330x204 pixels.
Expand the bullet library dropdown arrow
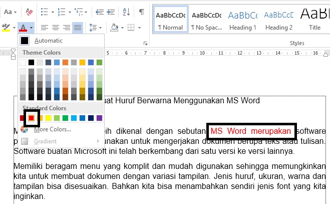pos(53,12)
